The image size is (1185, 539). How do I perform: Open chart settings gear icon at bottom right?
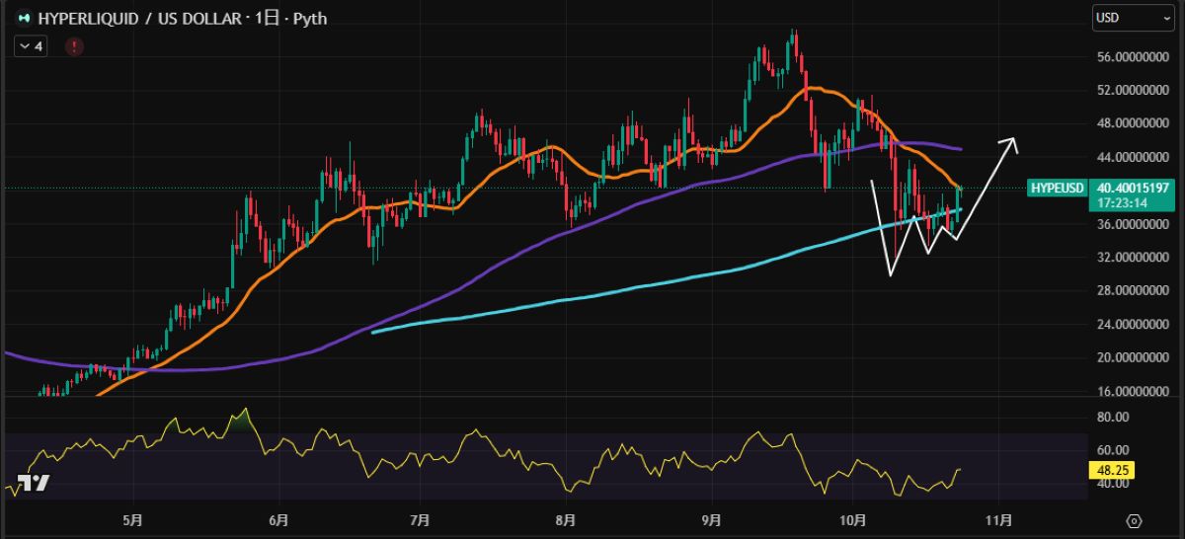(1134, 520)
